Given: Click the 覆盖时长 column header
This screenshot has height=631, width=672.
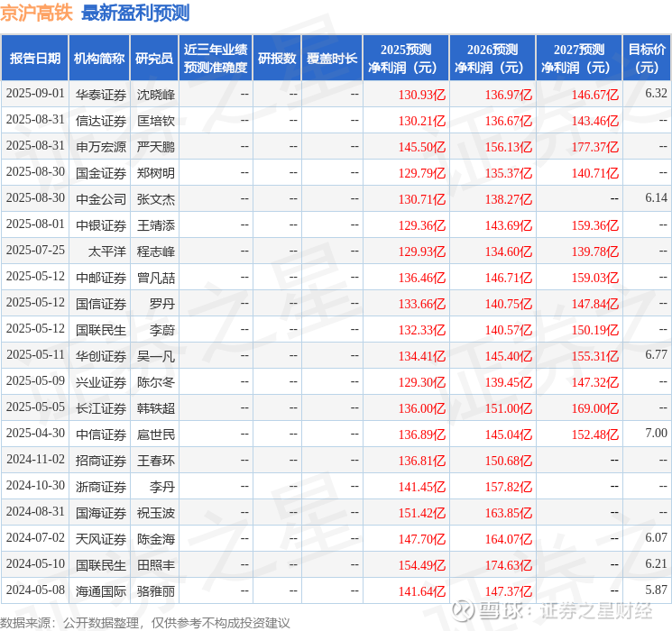Looking at the screenshot, I should click(x=332, y=58).
